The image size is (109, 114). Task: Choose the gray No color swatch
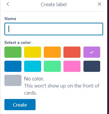coord(13,80)
